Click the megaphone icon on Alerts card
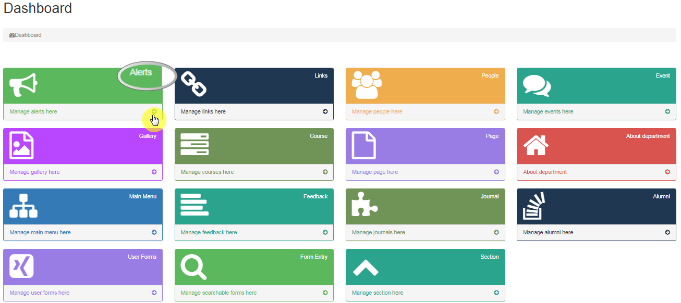This screenshot has height=303, width=681. (24, 85)
